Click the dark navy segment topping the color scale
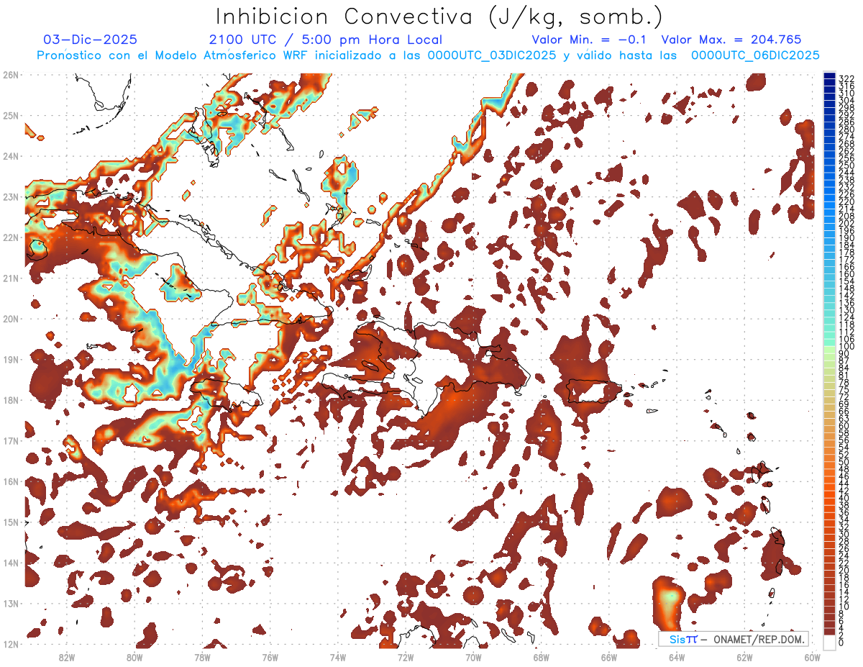Viewport: 863px width, 667px height. click(x=829, y=76)
